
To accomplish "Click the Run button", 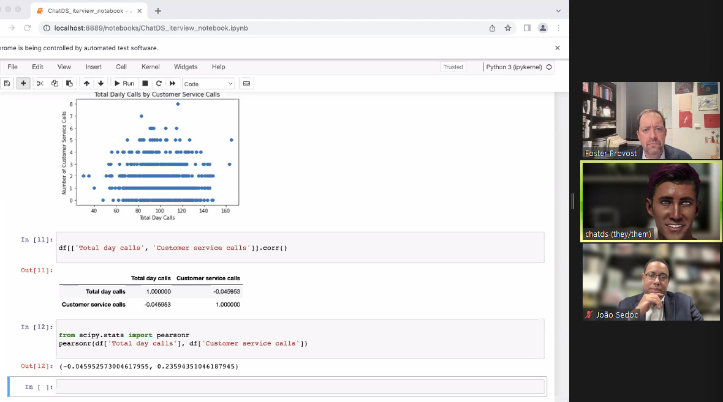I will point(124,83).
